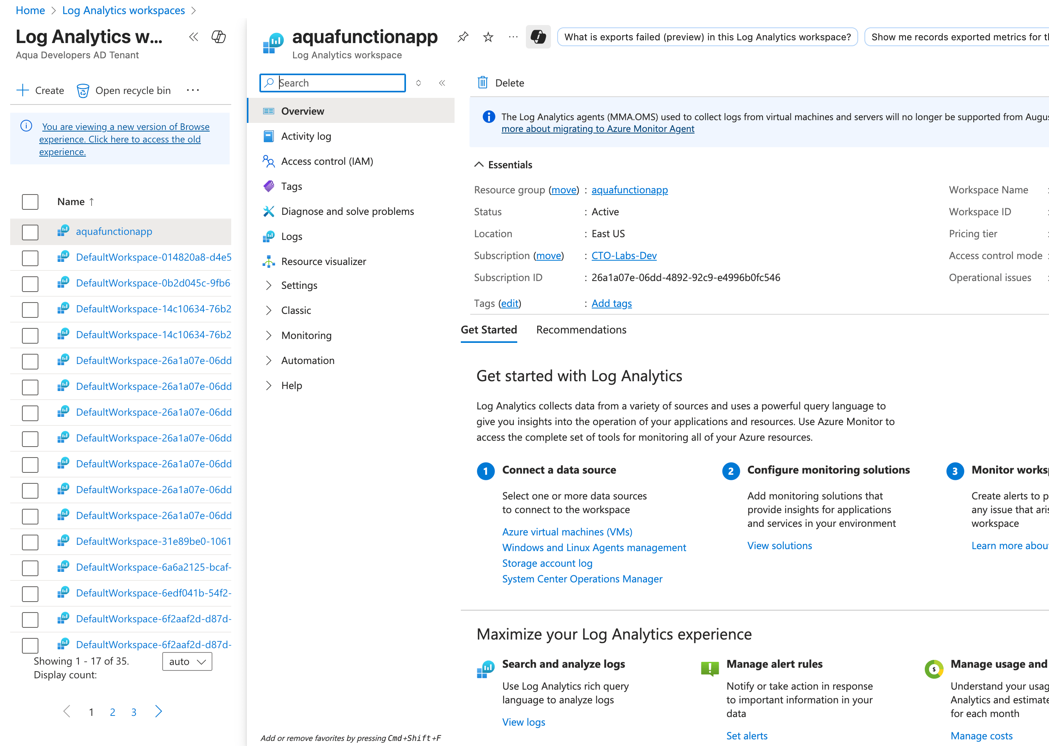Expand the Monitoring menu group
The height and width of the screenshot is (746, 1049).
[x=268, y=335]
